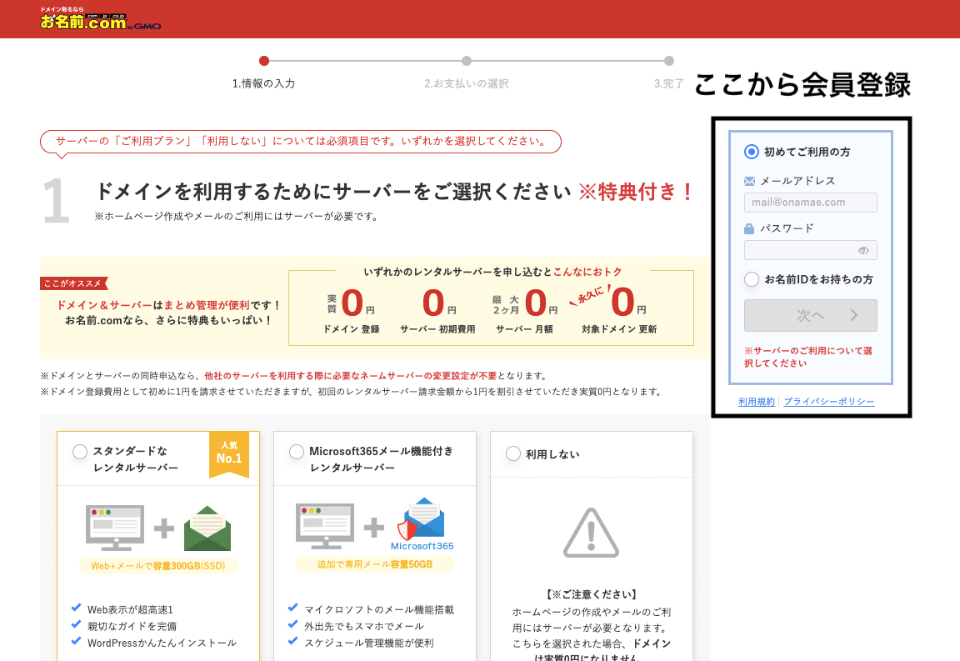Click the 2.お支払いの選択 step label

[467, 83]
